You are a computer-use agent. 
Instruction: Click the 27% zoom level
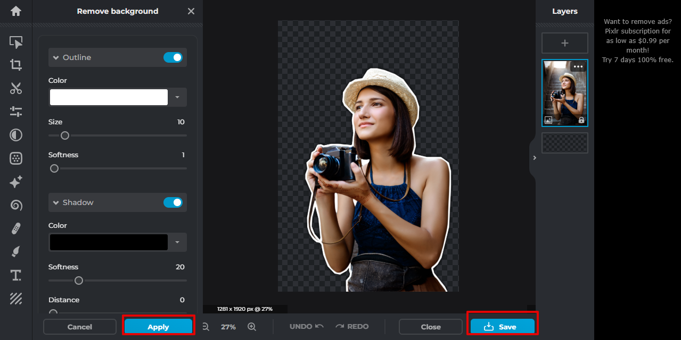tap(228, 327)
